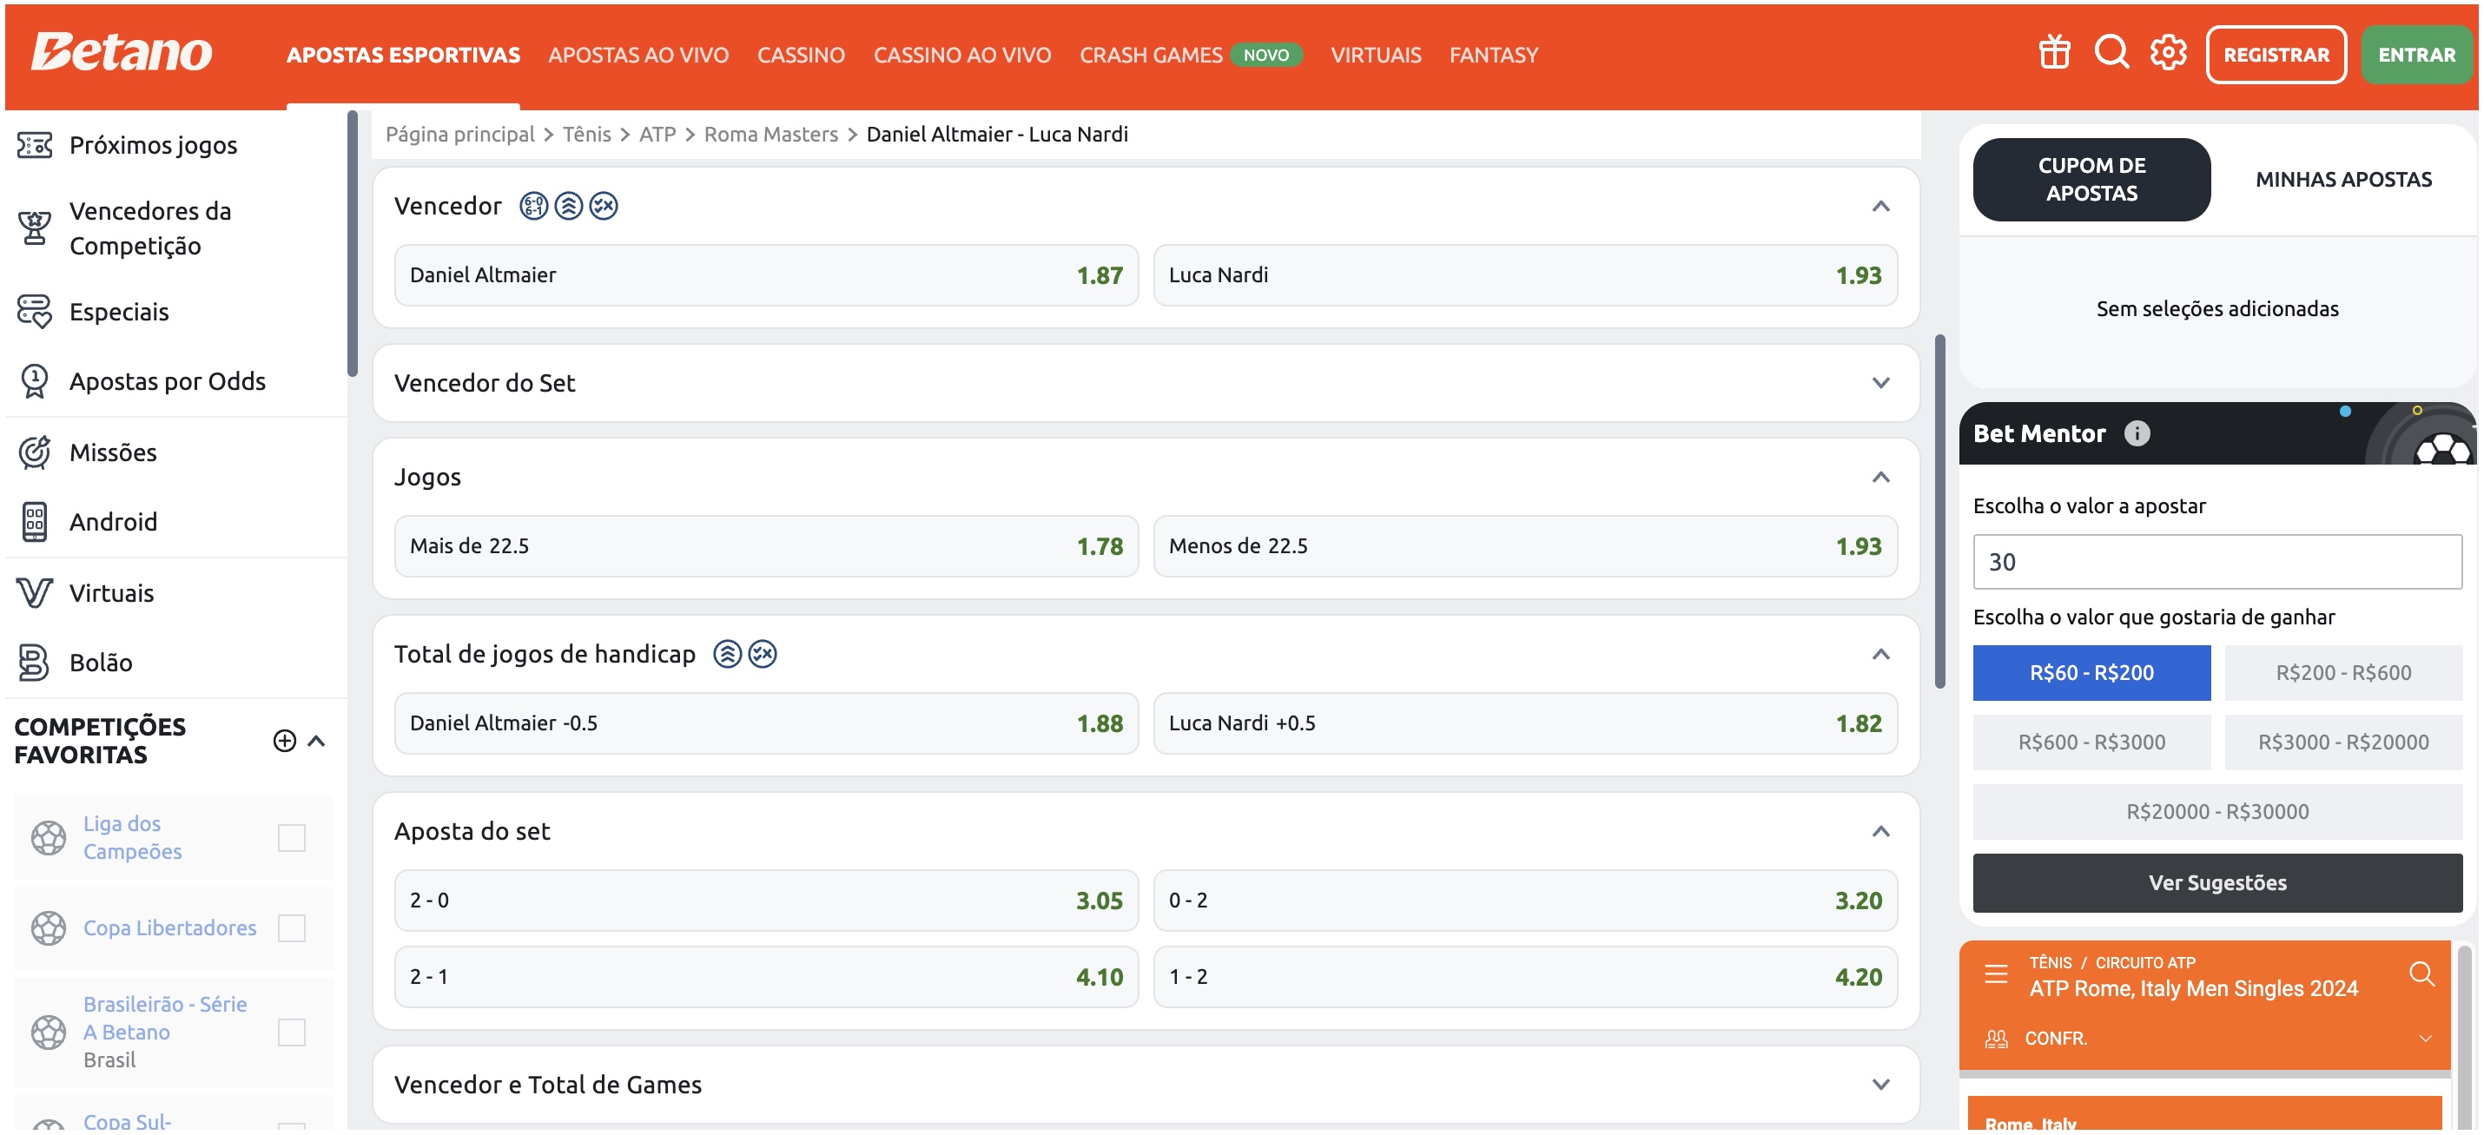This screenshot has width=2484, height=1135.
Task: Switch to Minhas Apostas tab
Action: 2343,180
